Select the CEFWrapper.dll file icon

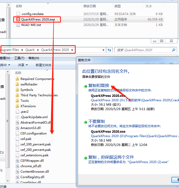point(17,160)
